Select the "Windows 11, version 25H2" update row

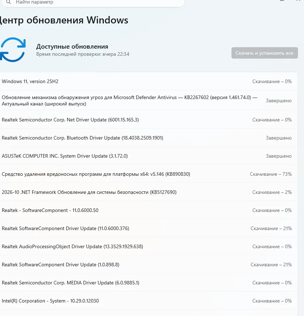(x=149, y=81)
